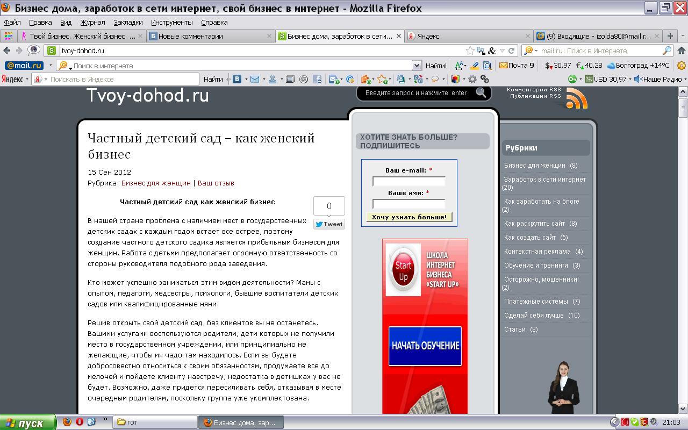
Task: Click the Хочу узнать больше! button
Action: (x=409, y=217)
